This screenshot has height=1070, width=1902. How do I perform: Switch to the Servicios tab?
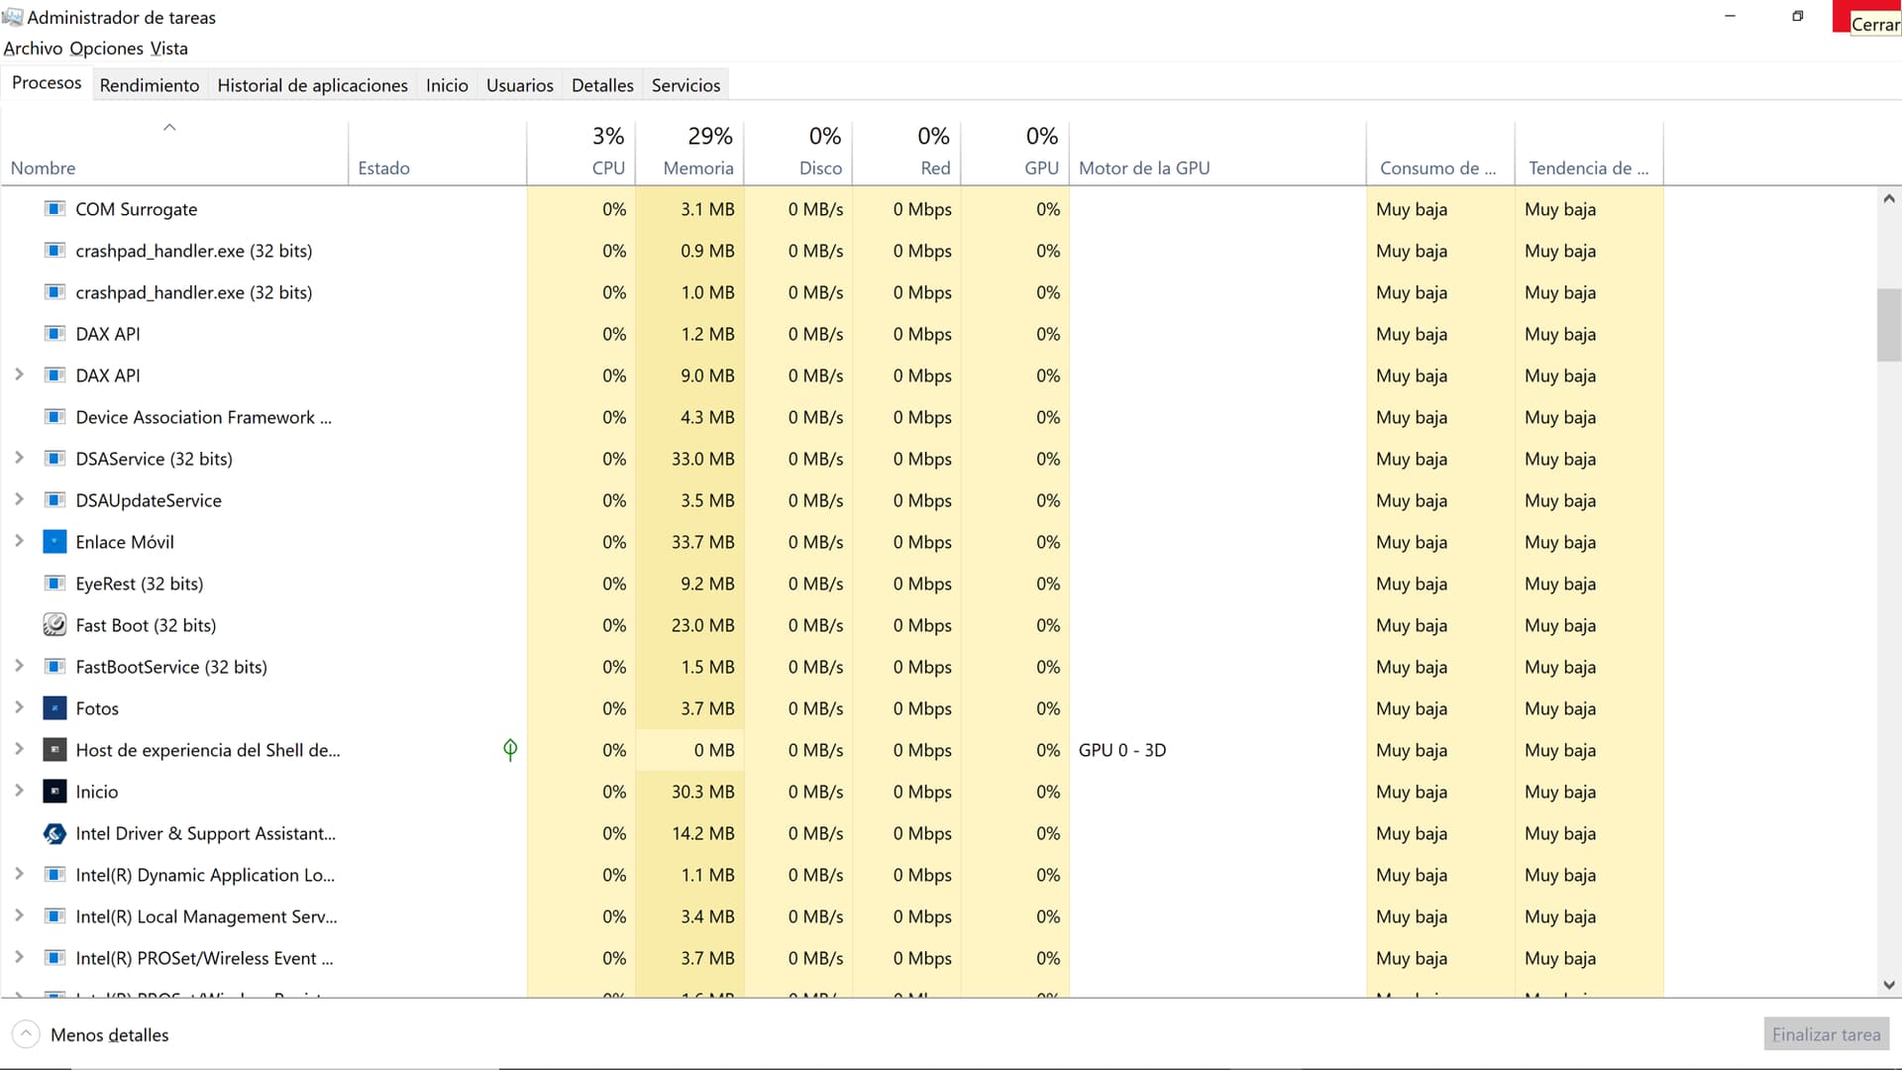[x=686, y=85]
